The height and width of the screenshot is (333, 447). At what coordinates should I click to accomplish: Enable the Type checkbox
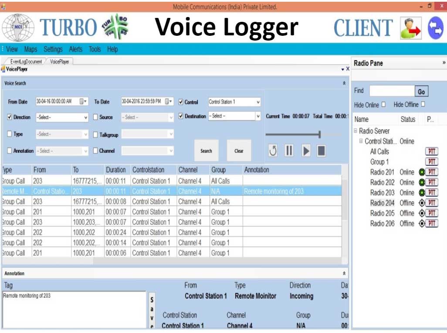click(x=10, y=134)
